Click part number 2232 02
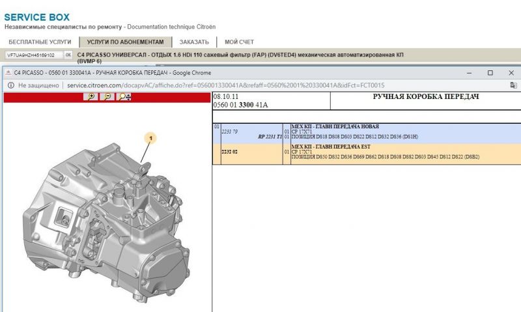Viewport: 521px width, 312px height. click(x=230, y=151)
